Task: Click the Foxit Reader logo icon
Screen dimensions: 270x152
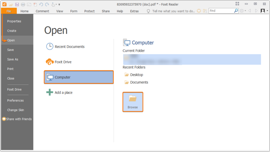Action: pyautogui.click(x=5, y=4)
